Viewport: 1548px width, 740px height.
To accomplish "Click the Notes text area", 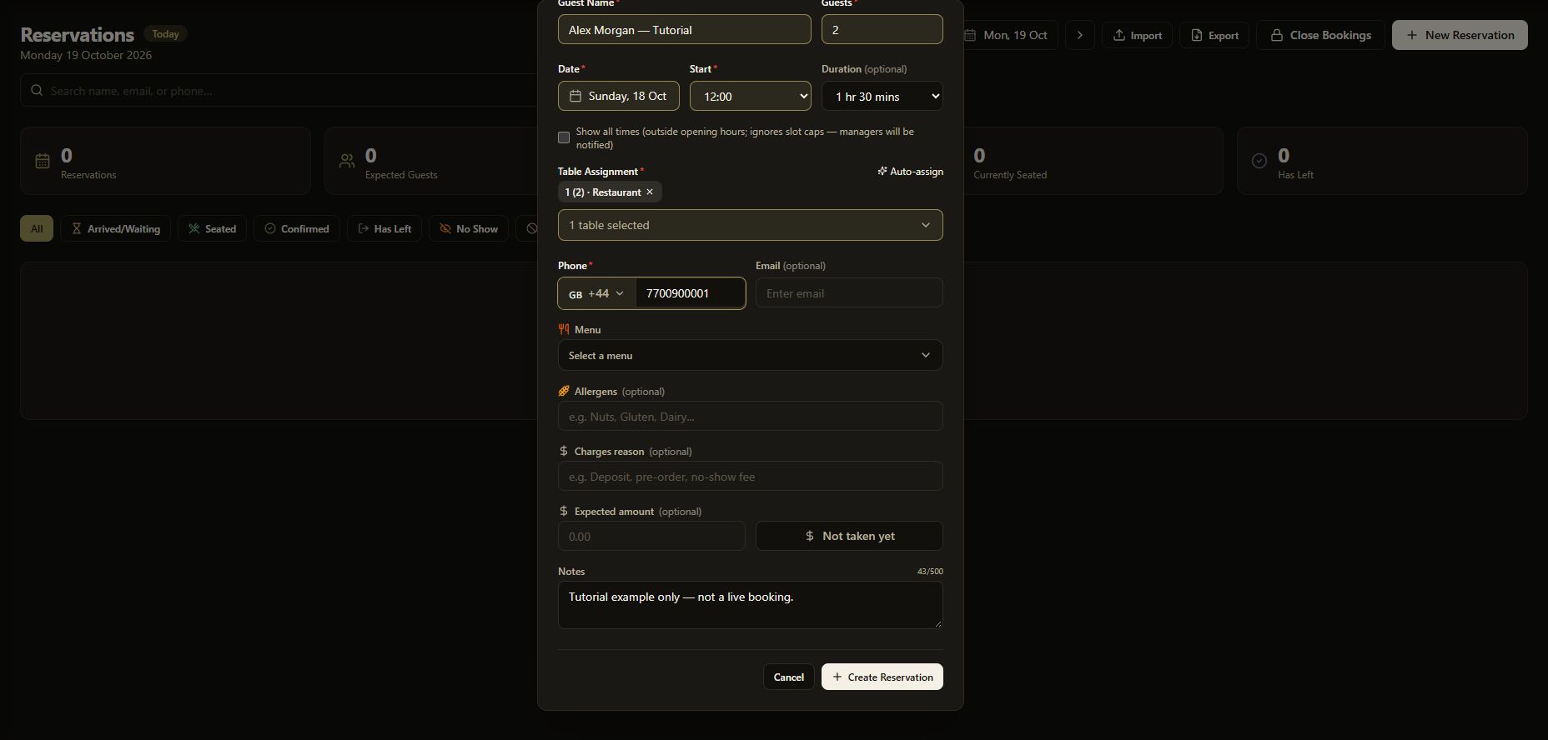I will 751,605.
